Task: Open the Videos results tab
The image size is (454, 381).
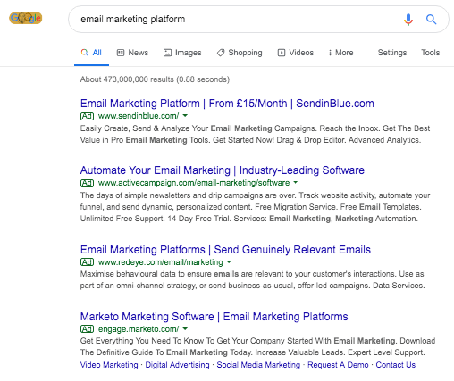Action: click(296, 53)
